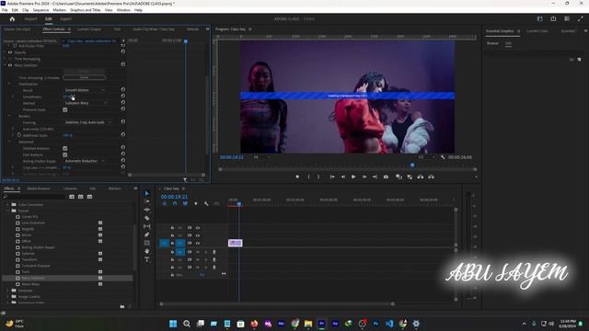The width and height of the screenshot is (589, 331).
Task: Toggle Detailed Analysis checkbox
Action: [x=65, y=148]
